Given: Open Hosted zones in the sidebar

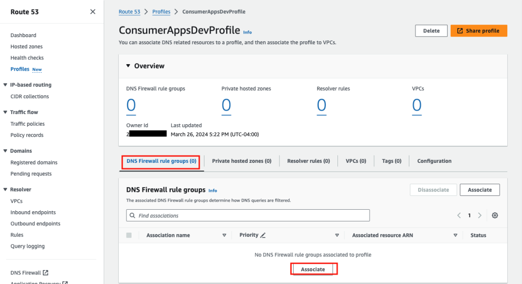Looking at the screenshot, I should (27, 46).
